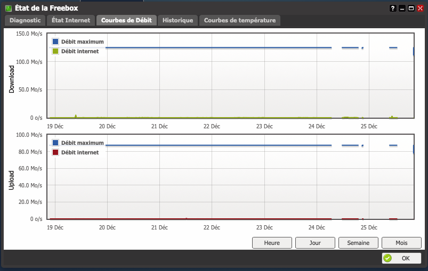Click blue Débit maximum swatch in Download legend
The image size is (428, 271).
[55, 42]
